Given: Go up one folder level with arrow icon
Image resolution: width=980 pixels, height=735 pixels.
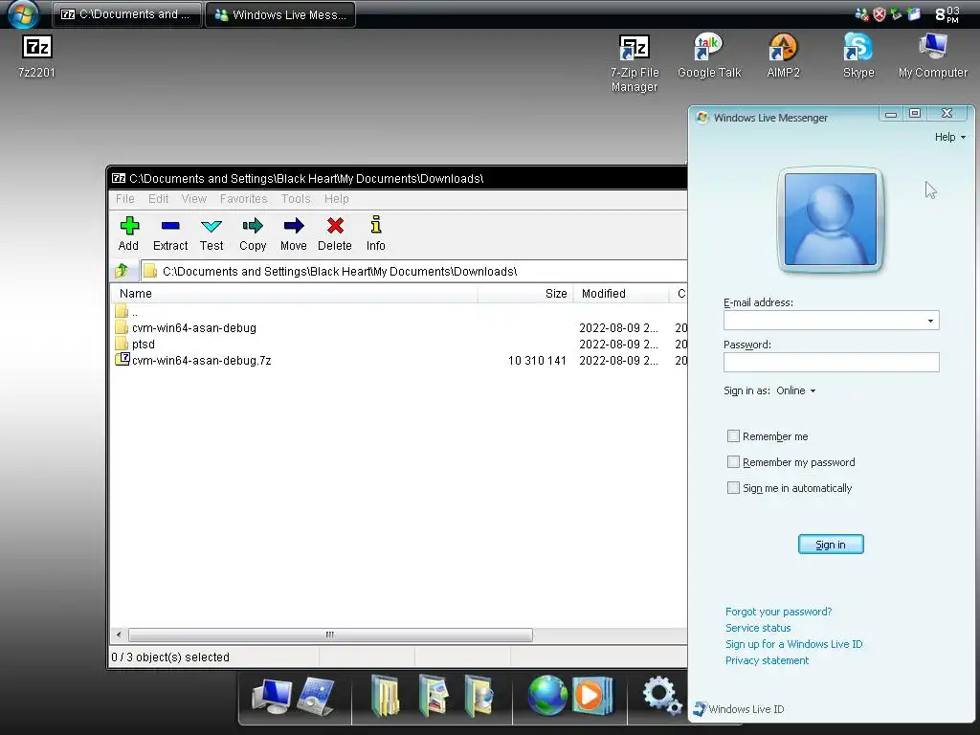Looking at the screenshot, I should coord(122,271).
